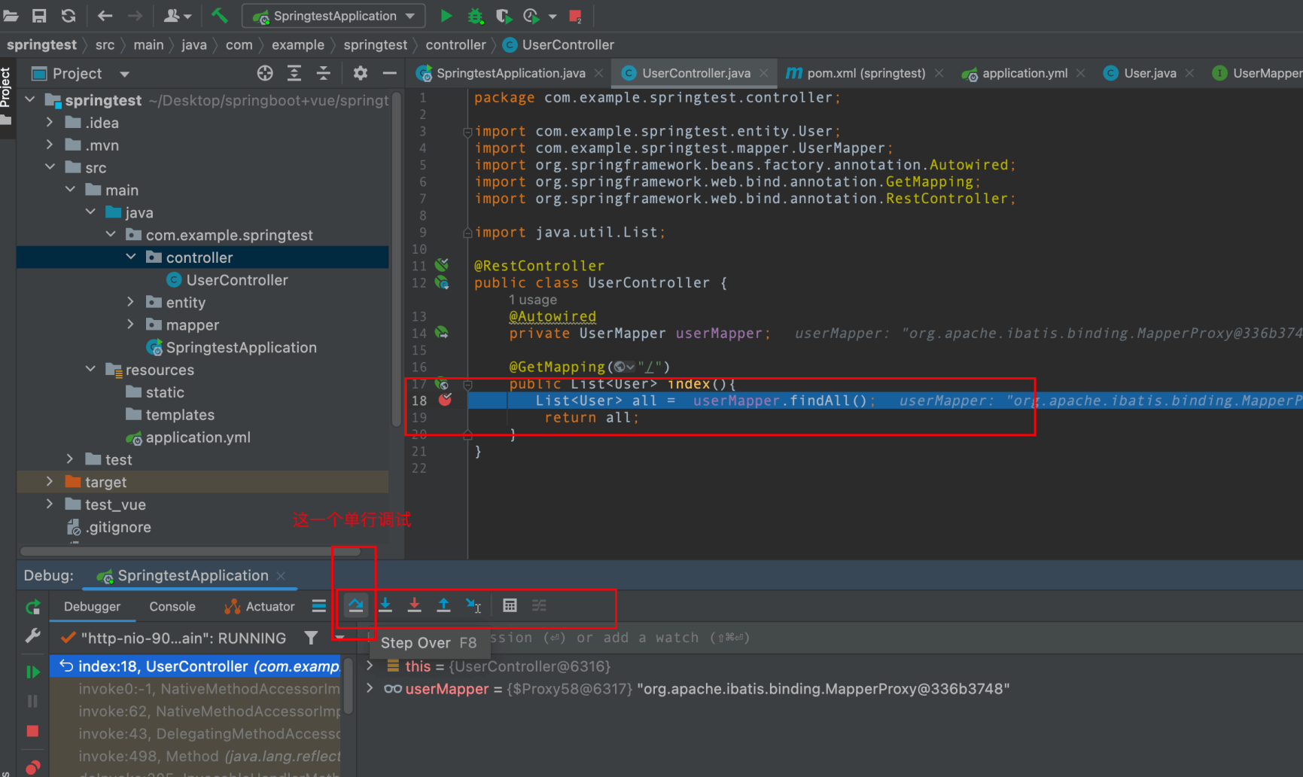Click Step Into with the blue down arrow
1303x777 pixels.
pos(385,605)
